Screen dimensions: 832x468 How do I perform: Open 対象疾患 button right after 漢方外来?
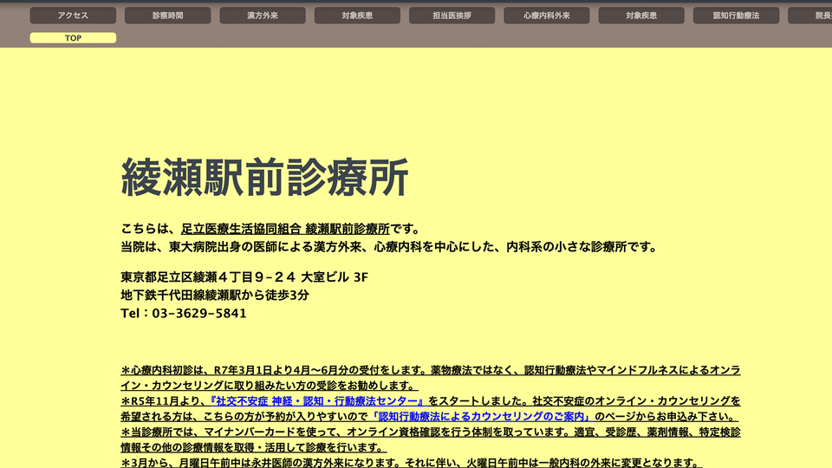point(357,16)
